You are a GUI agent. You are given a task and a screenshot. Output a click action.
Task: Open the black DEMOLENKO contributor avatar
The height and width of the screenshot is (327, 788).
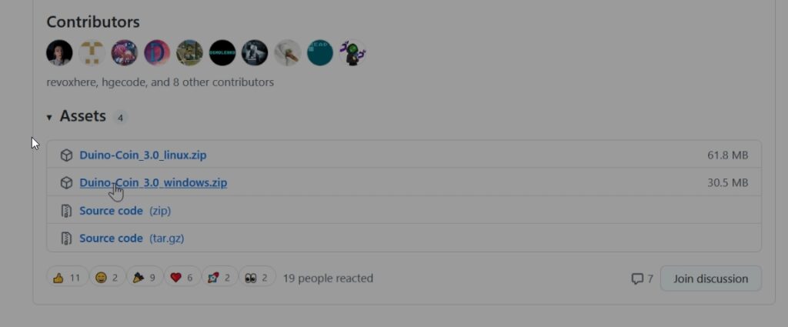point(222,53)
